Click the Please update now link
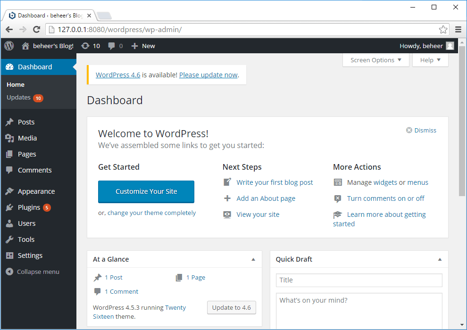This screenshot has height=330, width=467. pyautogui.click(x=208, y=75)
